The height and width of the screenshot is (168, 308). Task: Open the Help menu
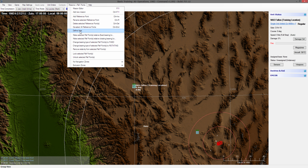pos(90,5)
